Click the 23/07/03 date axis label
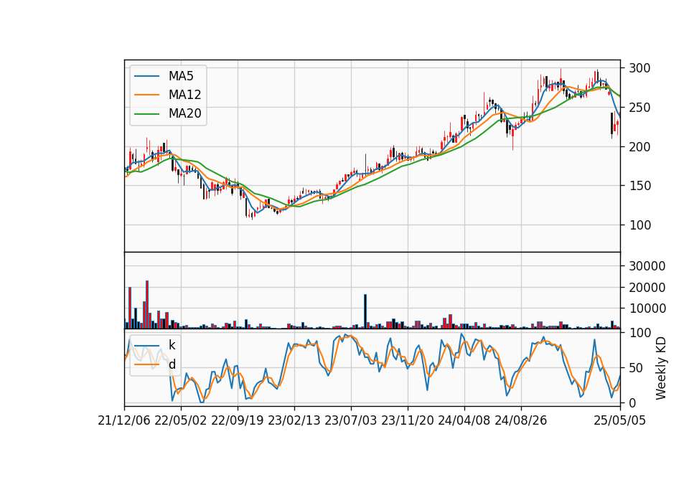This screenshot has height=495, width=689. [351, 420]
